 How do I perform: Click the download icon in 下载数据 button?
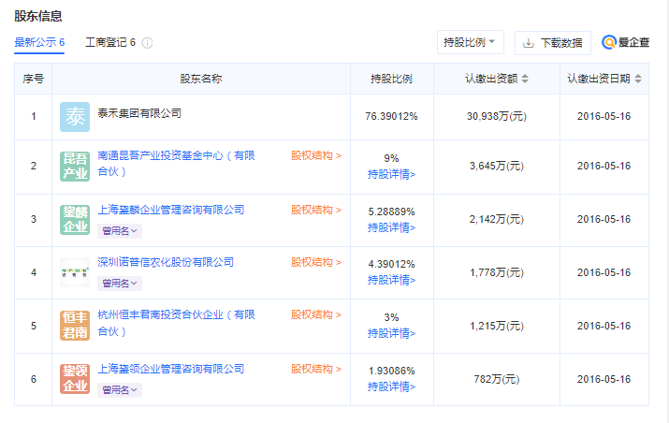[529, 43]
